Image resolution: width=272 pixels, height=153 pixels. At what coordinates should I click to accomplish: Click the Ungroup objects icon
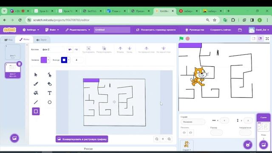(104, 49)
